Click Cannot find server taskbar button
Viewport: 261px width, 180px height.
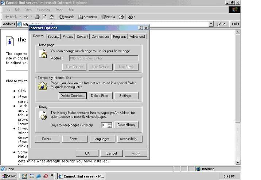pyautogui.click(x=81, y=176)
